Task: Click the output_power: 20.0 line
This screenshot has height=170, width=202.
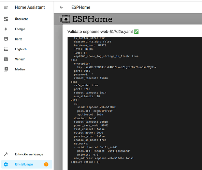Action: tap(88, 133)
